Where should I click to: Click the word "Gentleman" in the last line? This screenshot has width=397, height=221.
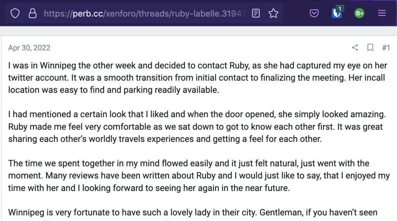pyautogui.click(x=280, y=212)
